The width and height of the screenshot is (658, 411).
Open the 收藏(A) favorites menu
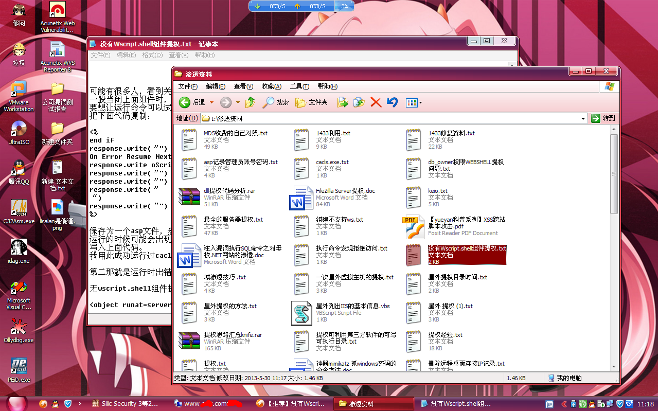coord(271,86)
